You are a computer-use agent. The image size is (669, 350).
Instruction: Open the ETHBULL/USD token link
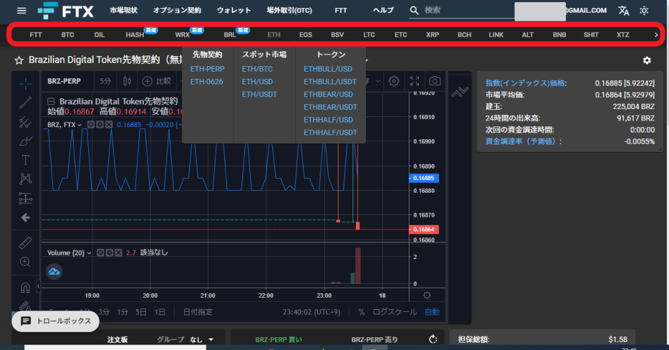pos(328,69)
